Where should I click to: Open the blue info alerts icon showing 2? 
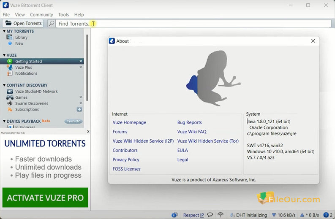(x=326, y=215)
